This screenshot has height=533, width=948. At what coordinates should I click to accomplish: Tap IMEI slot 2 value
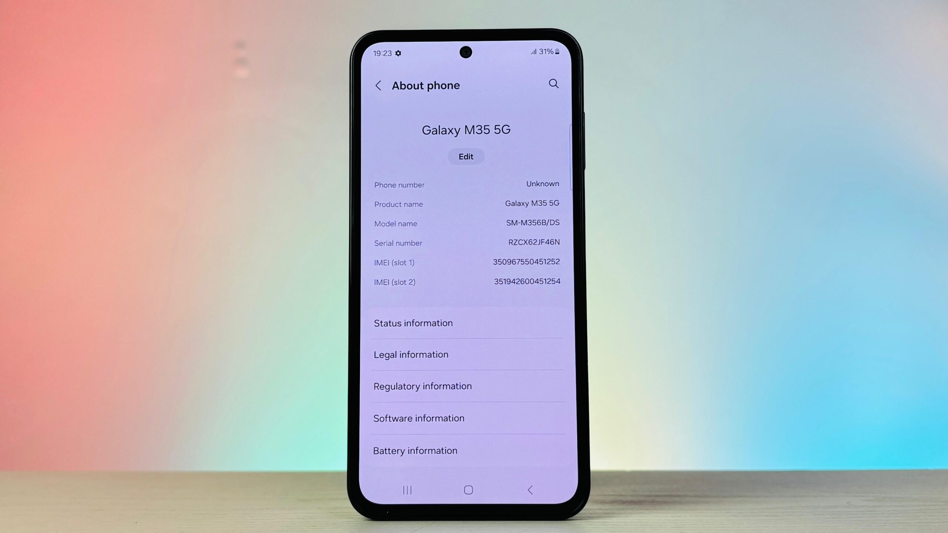coord(527,281)
